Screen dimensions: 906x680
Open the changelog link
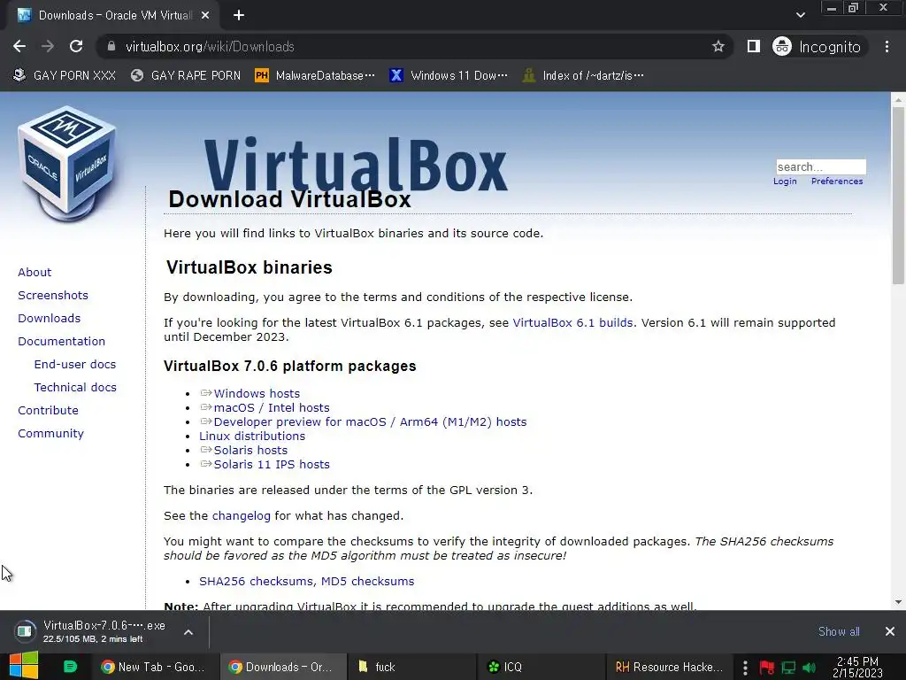(241, 516)
